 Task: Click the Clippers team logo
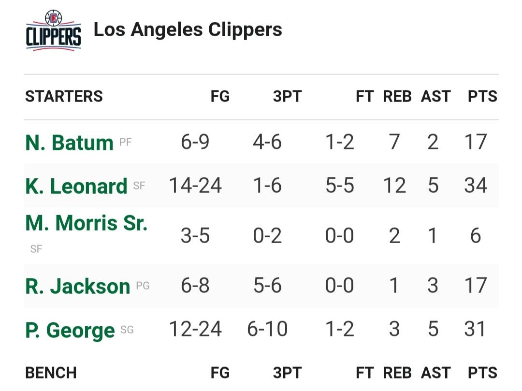(53, 30)
